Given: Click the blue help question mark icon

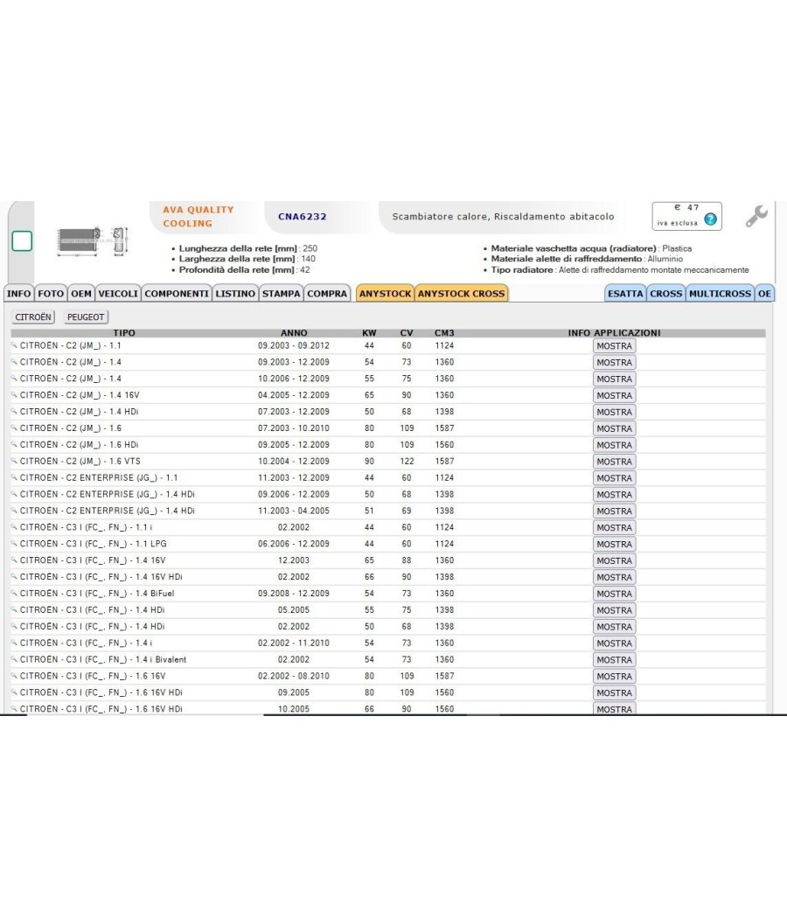Looking at the screenshot, I should 710,219.
